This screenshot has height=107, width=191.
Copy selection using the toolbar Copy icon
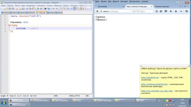[x=30, y=9]
